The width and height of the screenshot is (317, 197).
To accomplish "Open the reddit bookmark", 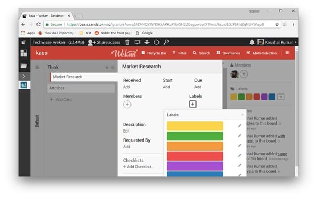I will pos(113,33).
